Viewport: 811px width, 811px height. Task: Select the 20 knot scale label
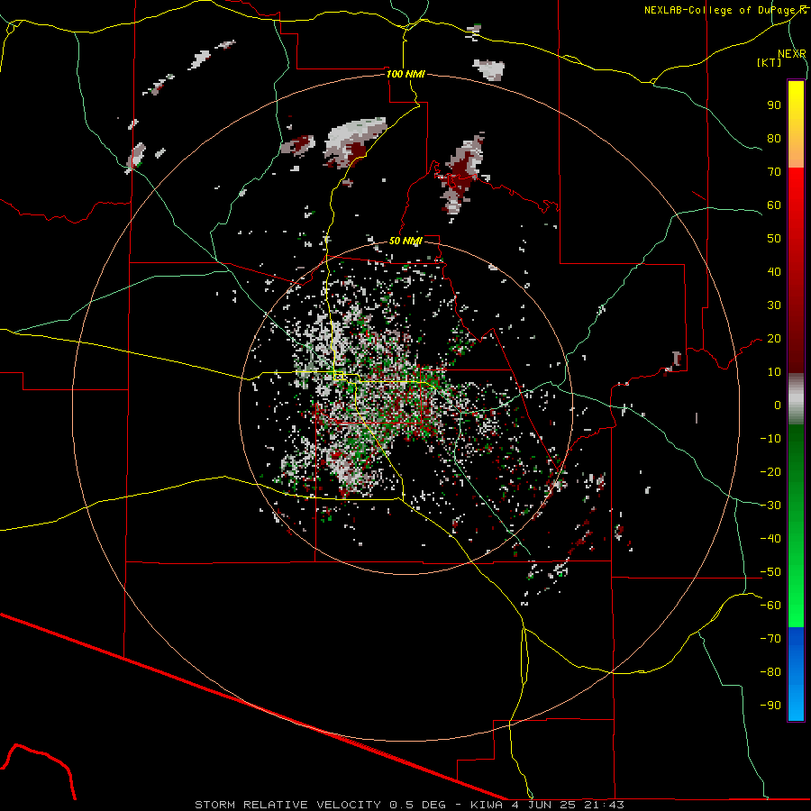774,338
